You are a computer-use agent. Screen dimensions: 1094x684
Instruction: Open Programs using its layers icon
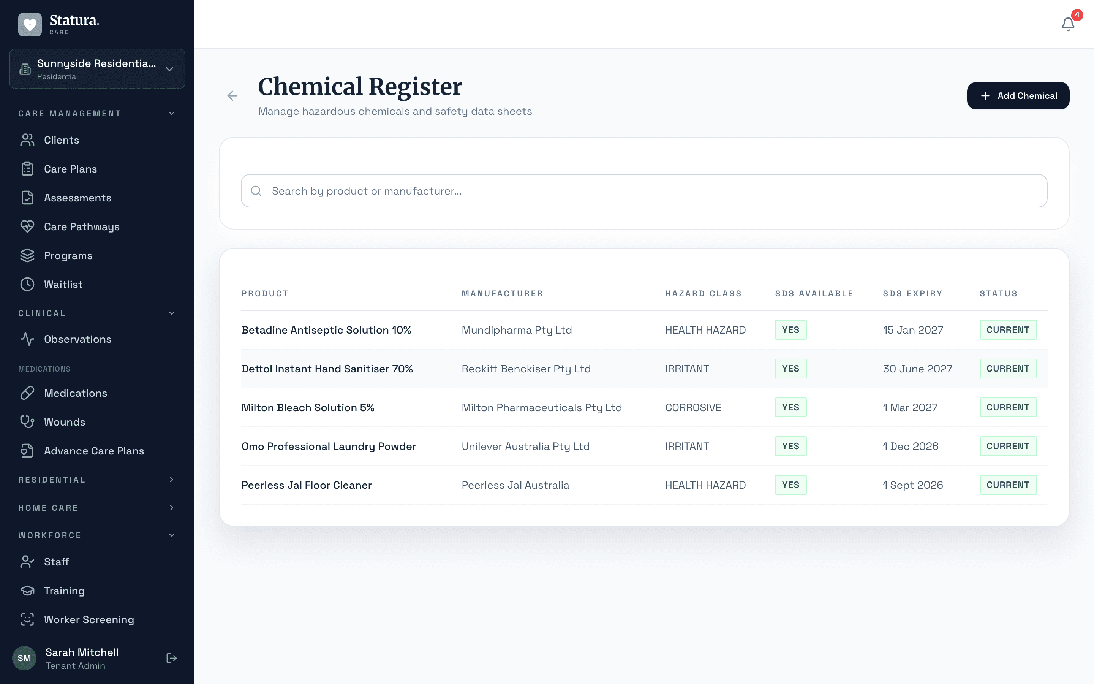[x=27, y=255]
